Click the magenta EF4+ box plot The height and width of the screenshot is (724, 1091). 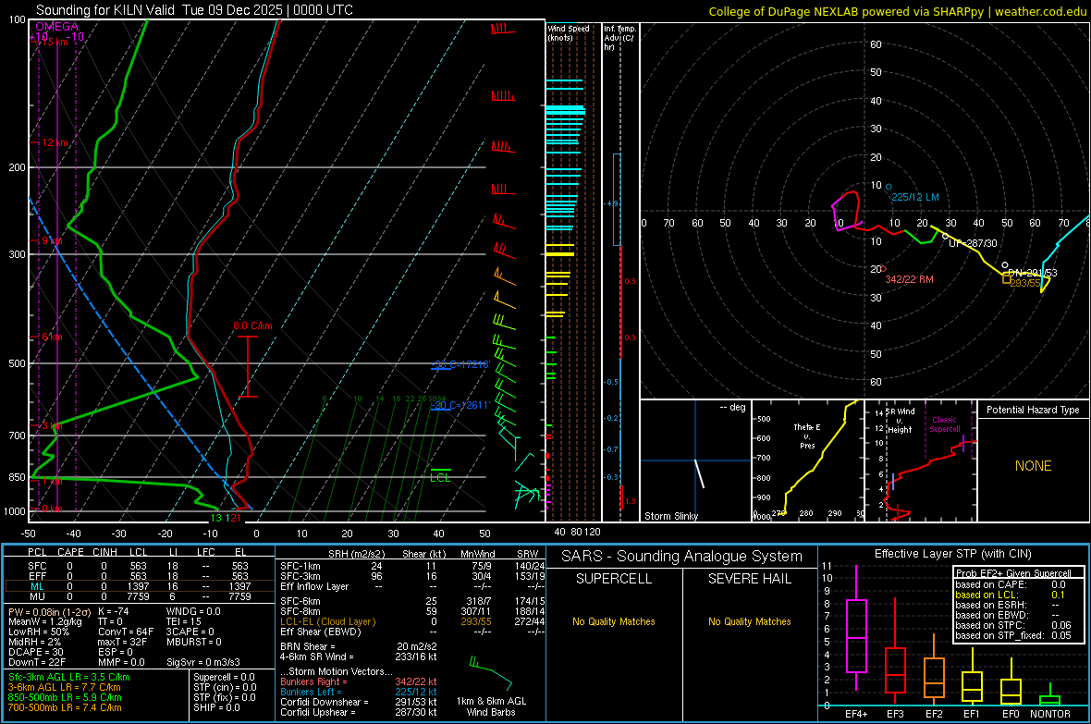pos(856,628)
